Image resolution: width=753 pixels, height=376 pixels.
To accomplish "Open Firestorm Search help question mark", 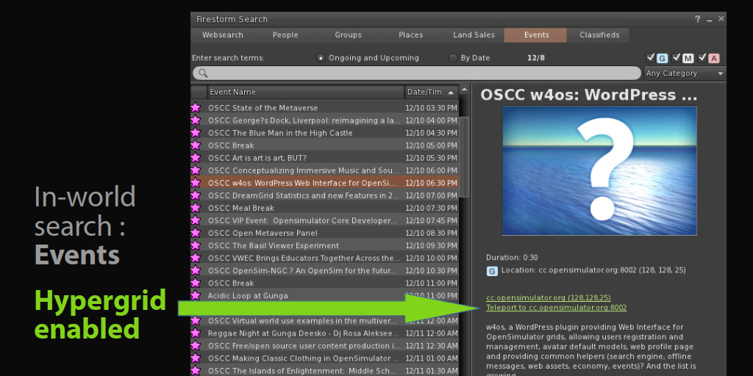I will [x=697, y=19].
